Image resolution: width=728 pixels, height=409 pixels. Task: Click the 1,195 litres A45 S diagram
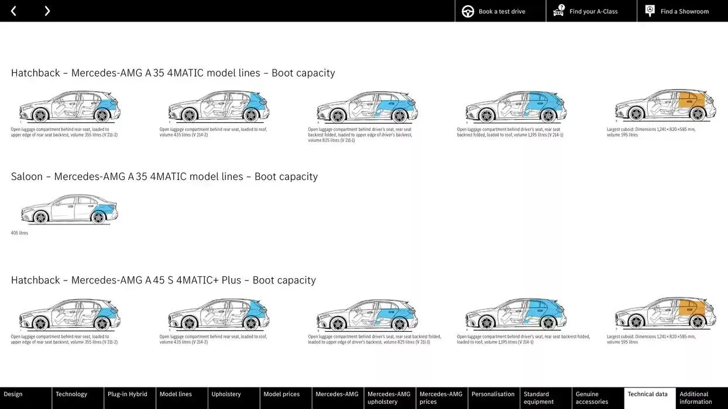pos(516,314)
